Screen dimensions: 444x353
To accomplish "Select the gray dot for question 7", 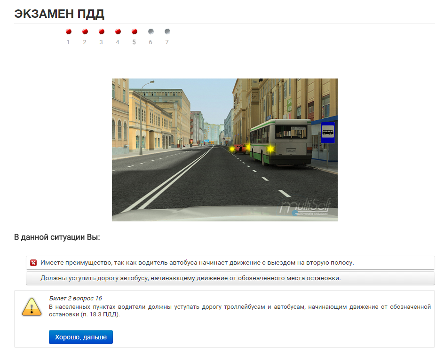I will pyautogui.click(x=167, y=32).
